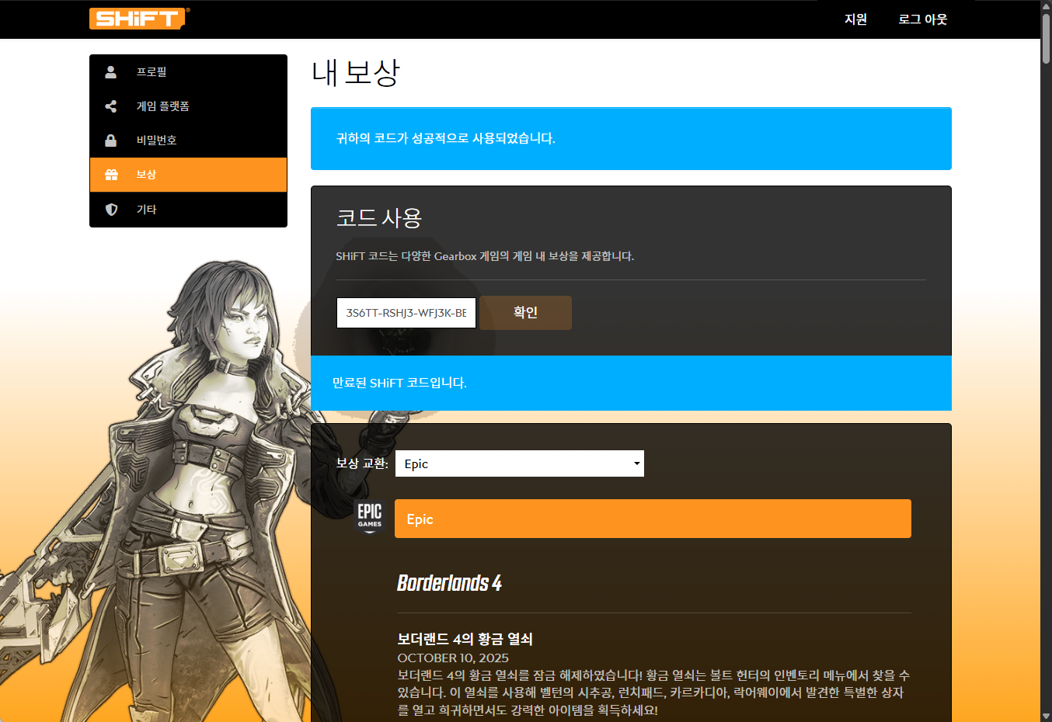Click the shield icon beside 기타

(x=111, y=210)
